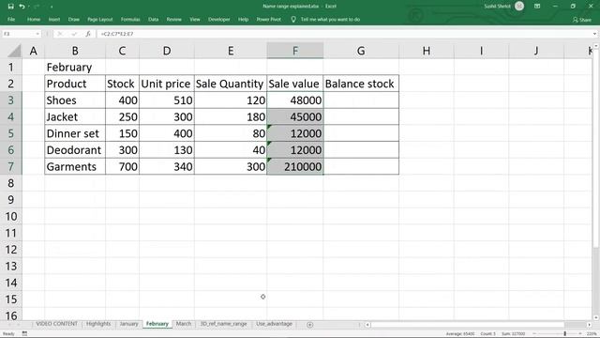Customize the Quick Access Toolbar
The width and height of the screenshot is (600, 338).
[52, 7]
